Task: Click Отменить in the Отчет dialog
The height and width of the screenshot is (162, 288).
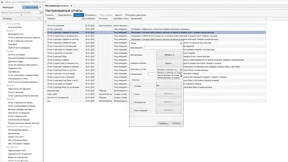Action: click(x=176, y=123)
